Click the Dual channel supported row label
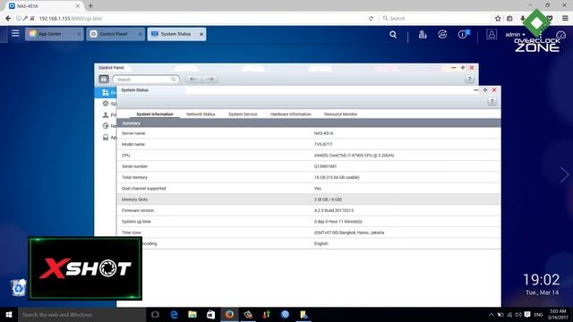This screenshot has height=322, width=573. [143, 189]
